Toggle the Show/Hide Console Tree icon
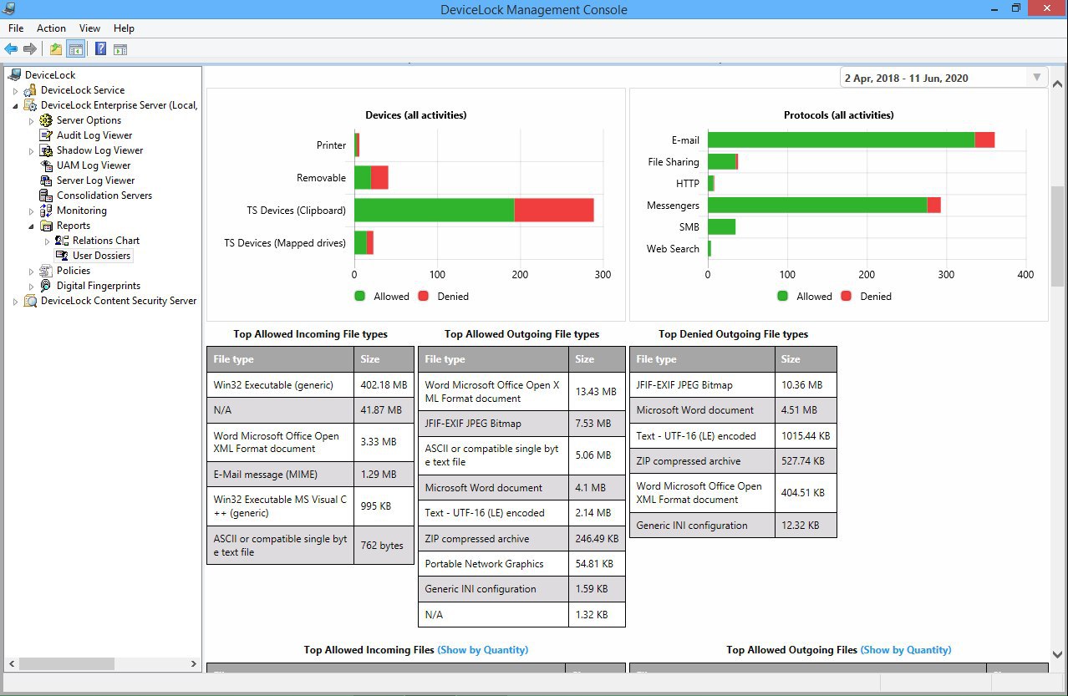 tap(76, 49)
